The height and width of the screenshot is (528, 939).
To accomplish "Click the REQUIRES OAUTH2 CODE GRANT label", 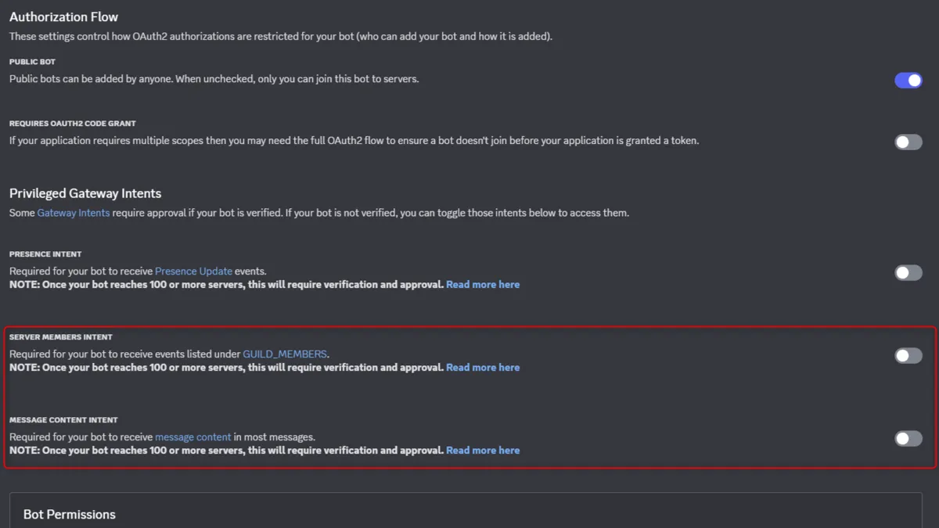I will click(73, 124).
